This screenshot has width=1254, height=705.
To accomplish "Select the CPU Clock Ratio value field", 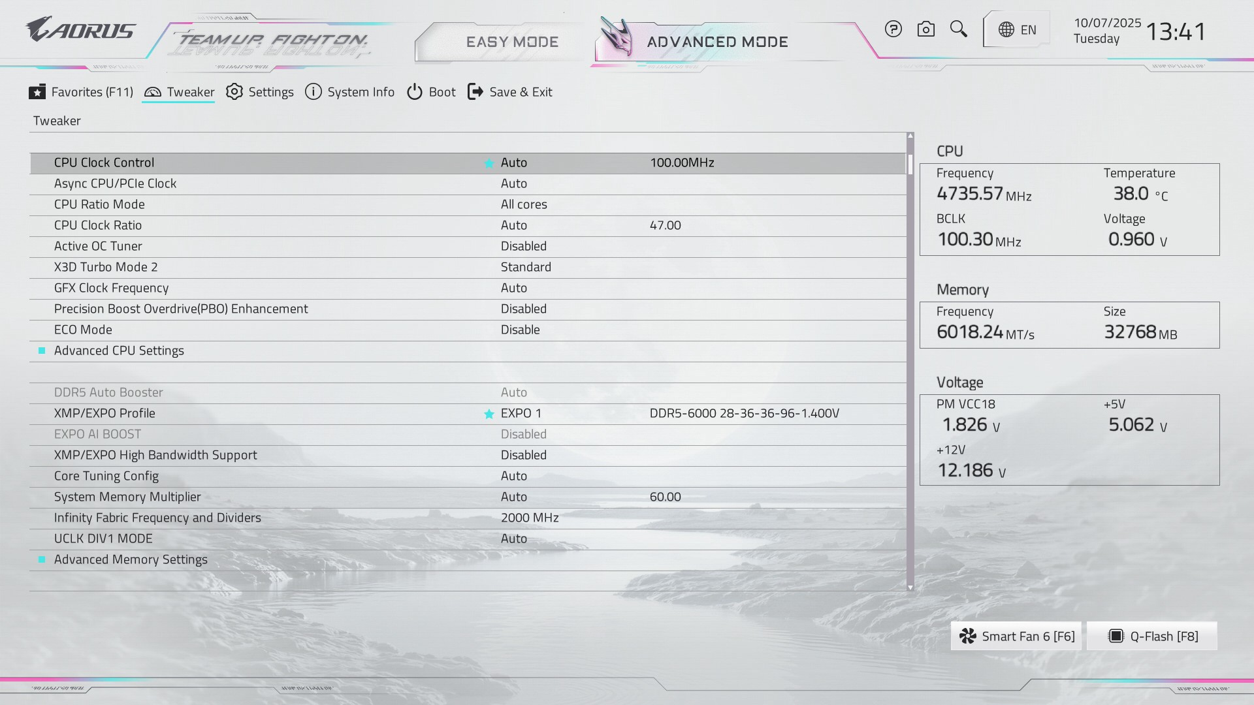I will pyautogui.click(x=514, y=225).
